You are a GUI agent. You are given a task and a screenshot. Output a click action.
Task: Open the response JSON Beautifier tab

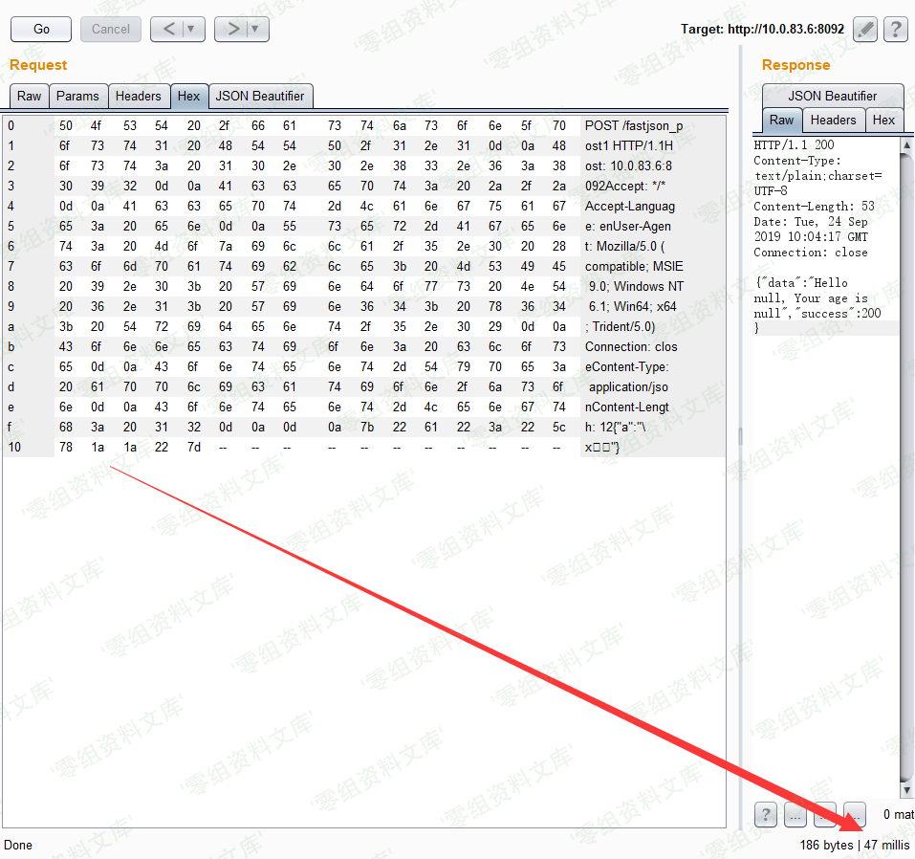click(x=832, y=96)
